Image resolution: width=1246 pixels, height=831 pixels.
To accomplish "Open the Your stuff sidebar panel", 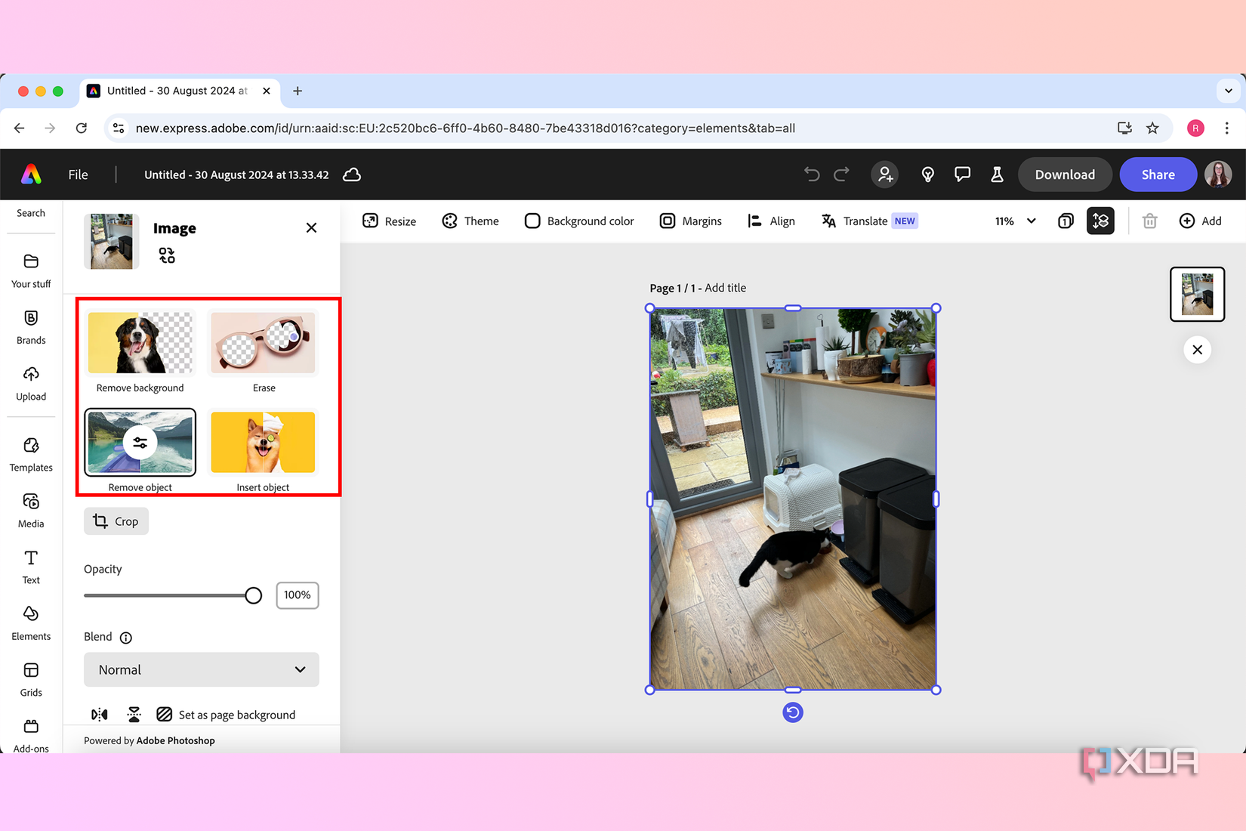I will coord(31,271).
